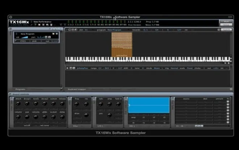
Task: Click the third view icon left of slot field
Action: [76, 30]
